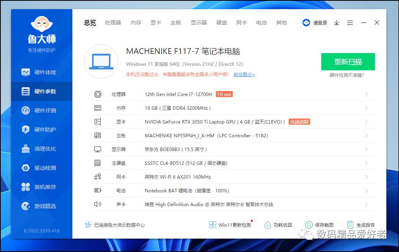
Task: Open the 驱动检测 driver detection icon
Action: coord(25,168)
